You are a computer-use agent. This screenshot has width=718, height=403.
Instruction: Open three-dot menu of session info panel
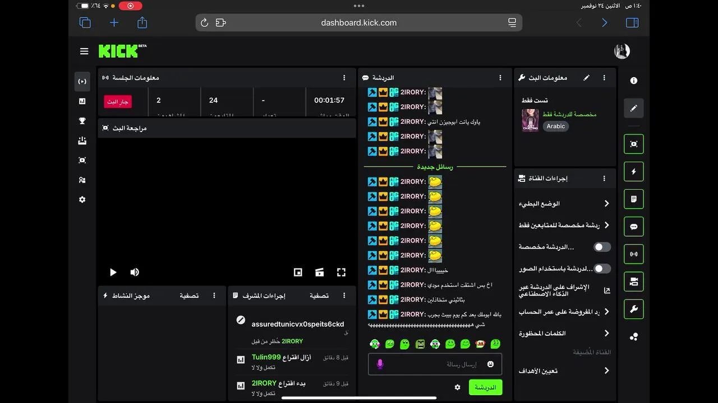pos(344,78)
